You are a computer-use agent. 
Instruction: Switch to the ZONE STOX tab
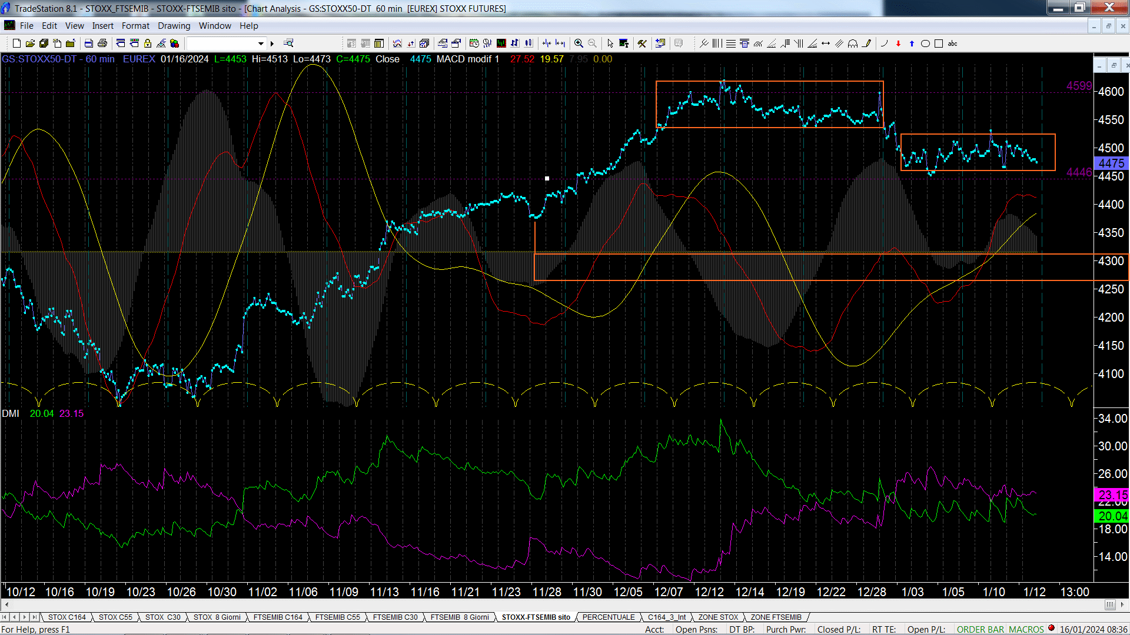[x=717, y=617]
